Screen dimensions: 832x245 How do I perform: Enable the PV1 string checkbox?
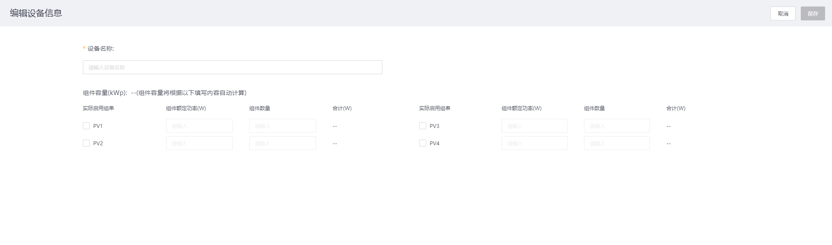86,126
